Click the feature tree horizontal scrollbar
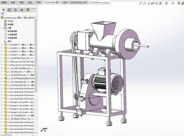This screenshot has width=184, height=136. click(7, 135)
